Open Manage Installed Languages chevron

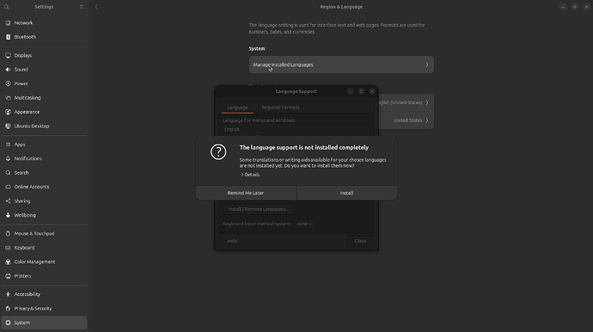point(427,65)
